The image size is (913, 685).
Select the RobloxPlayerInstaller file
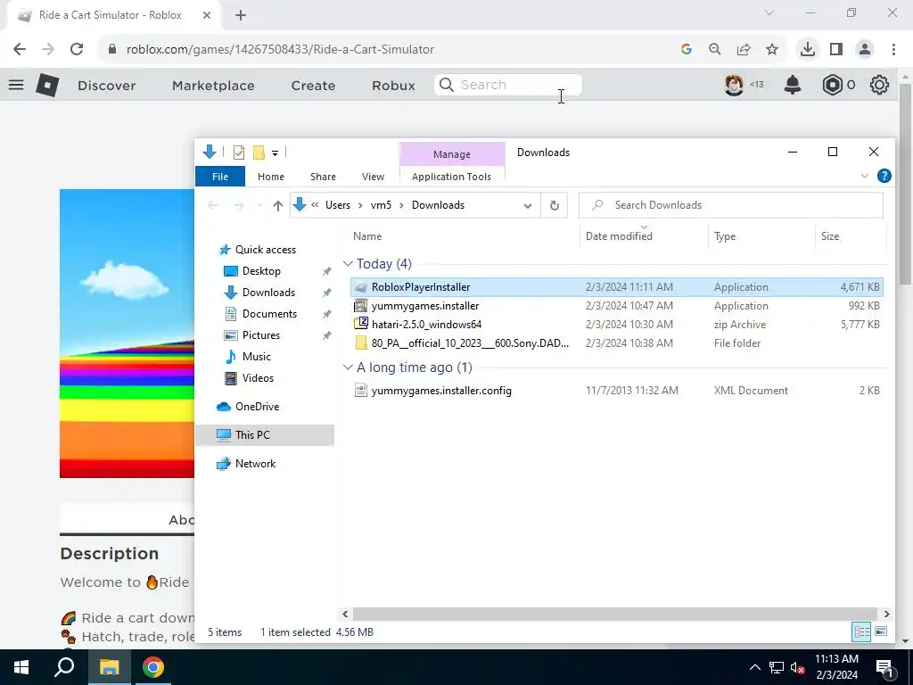617,287
